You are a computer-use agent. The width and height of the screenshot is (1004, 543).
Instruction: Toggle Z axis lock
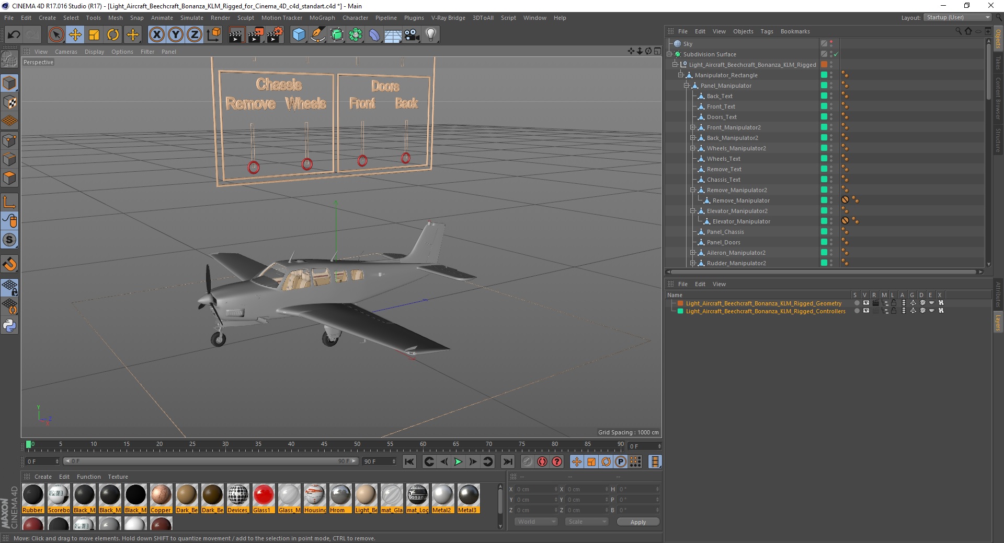pyautogui.click(x=195, y=35)
